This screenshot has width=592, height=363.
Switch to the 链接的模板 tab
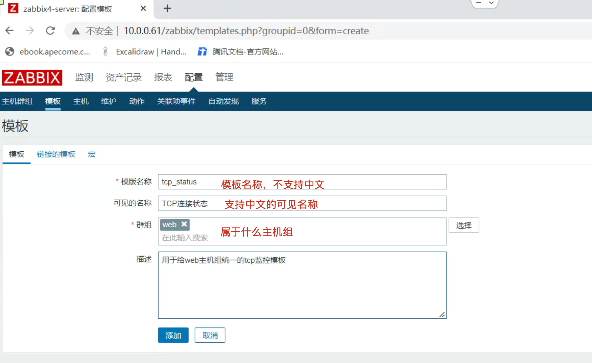(56, 154)
